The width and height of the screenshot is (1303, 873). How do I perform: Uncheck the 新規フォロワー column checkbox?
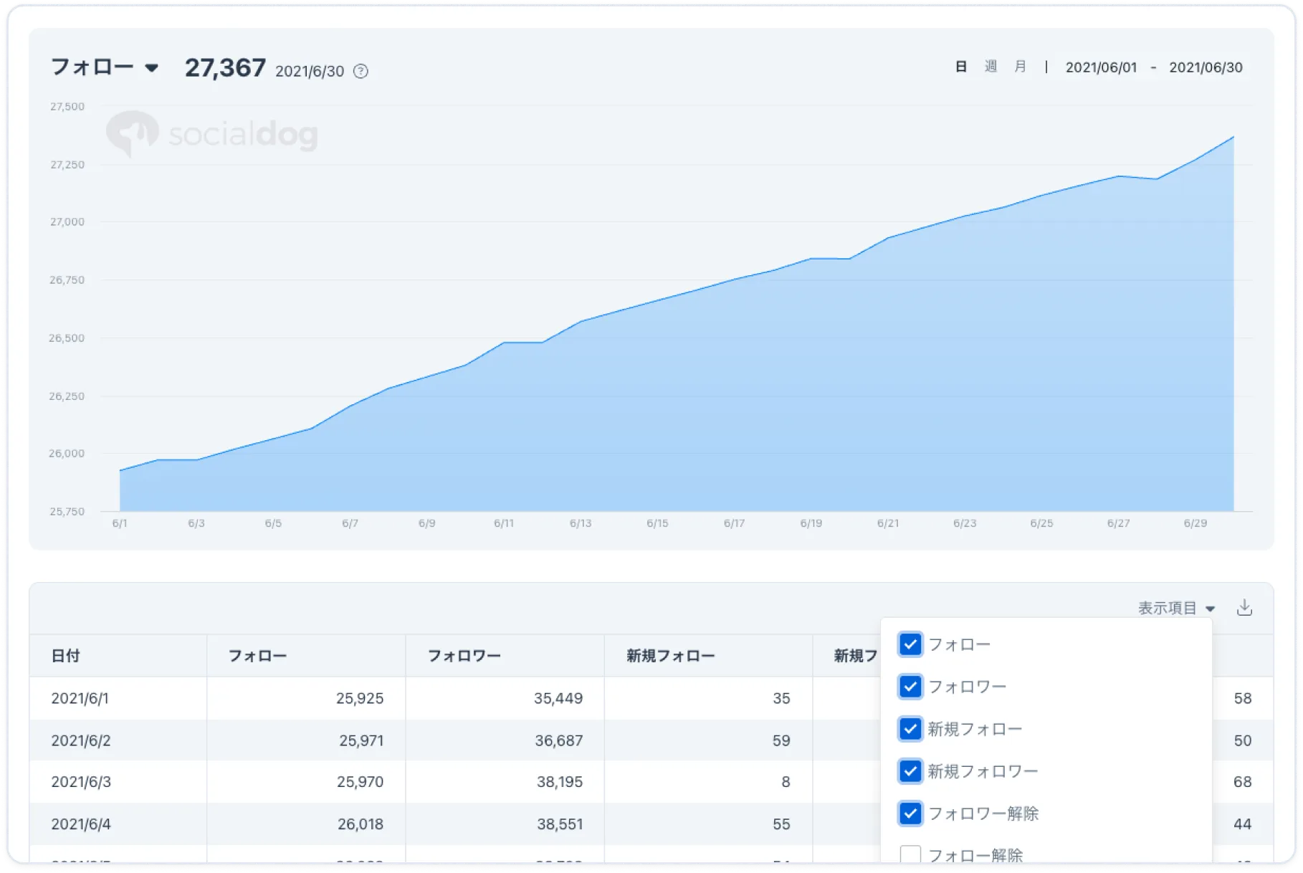[x=910, y=771]
